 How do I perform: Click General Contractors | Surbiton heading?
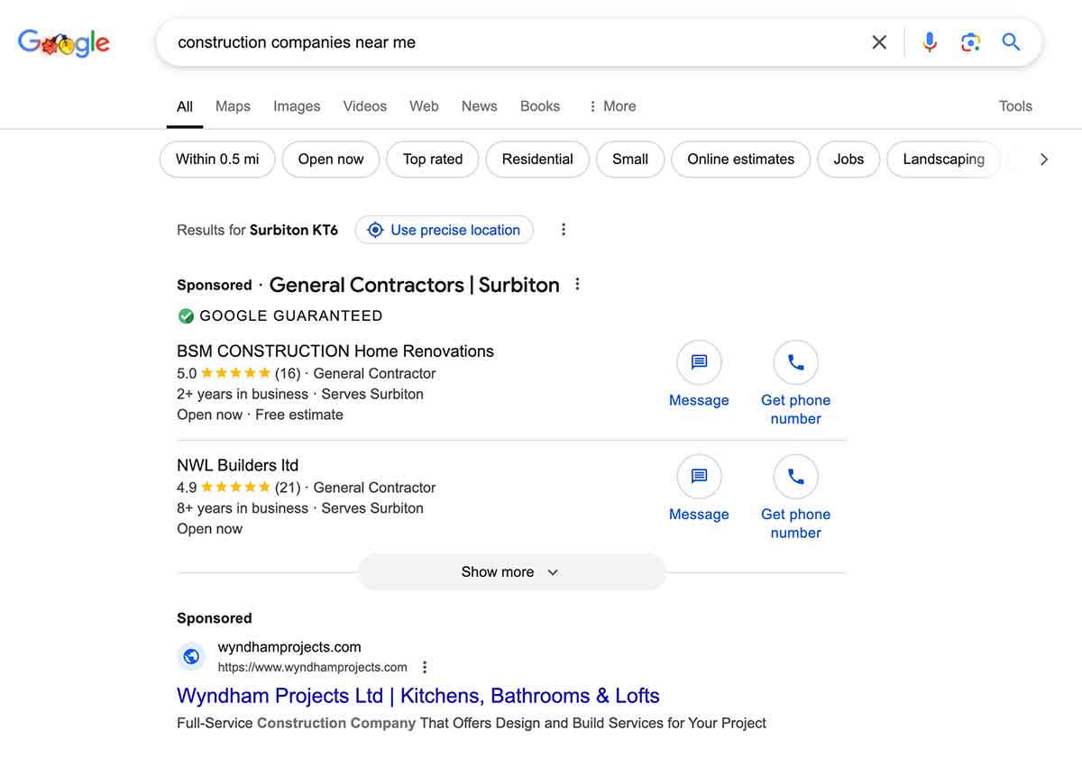coord(414,285)
